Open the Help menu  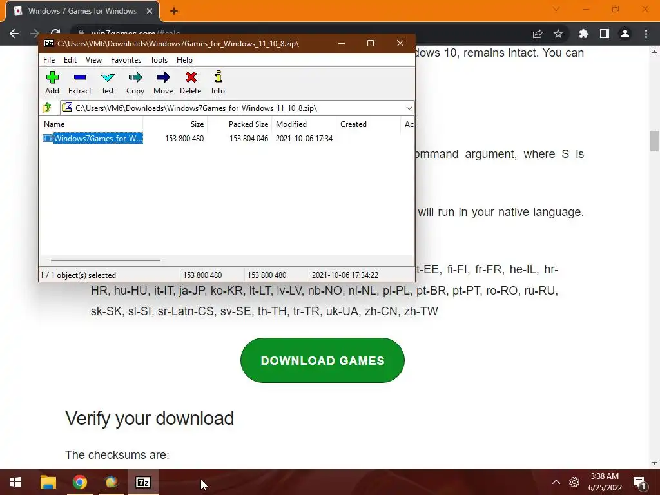click(x=184, y=60)
